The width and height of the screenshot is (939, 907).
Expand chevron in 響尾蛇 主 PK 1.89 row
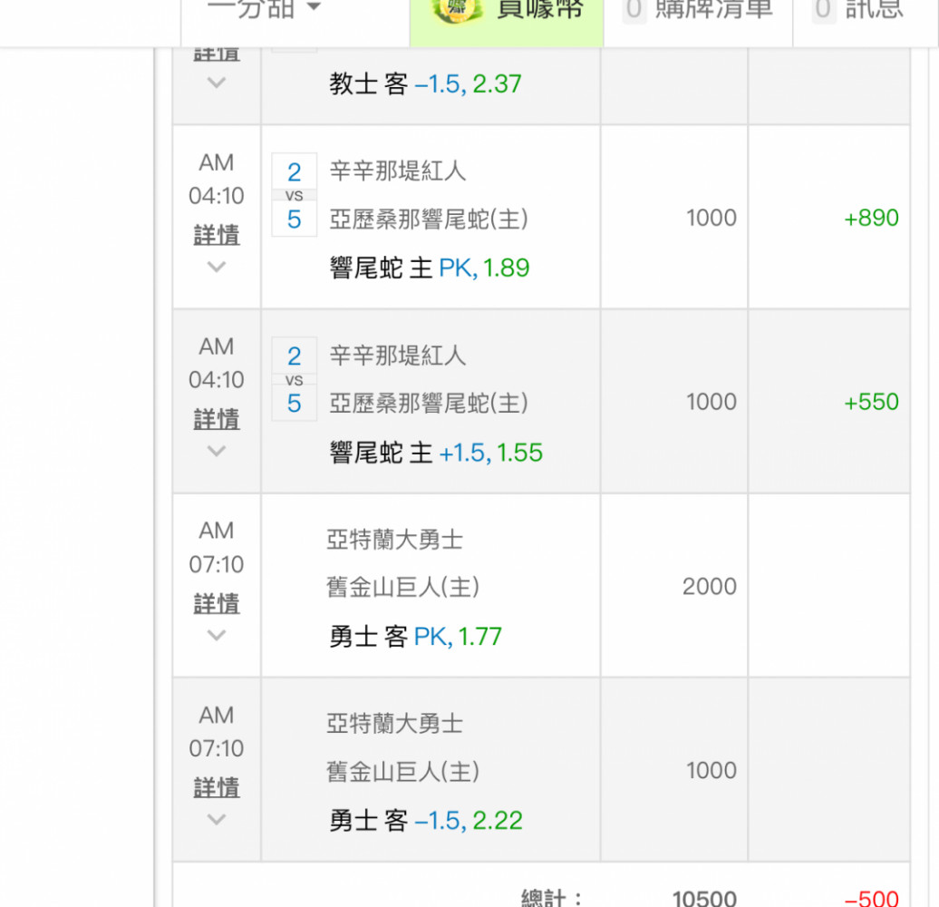(x=216, y=267)
